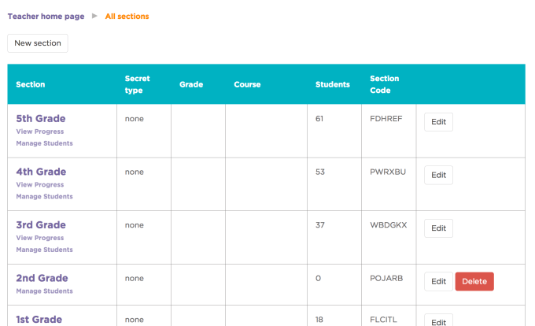Screen dimensions: 535x326
Task: Create a New section
Action: click(38, 43)
